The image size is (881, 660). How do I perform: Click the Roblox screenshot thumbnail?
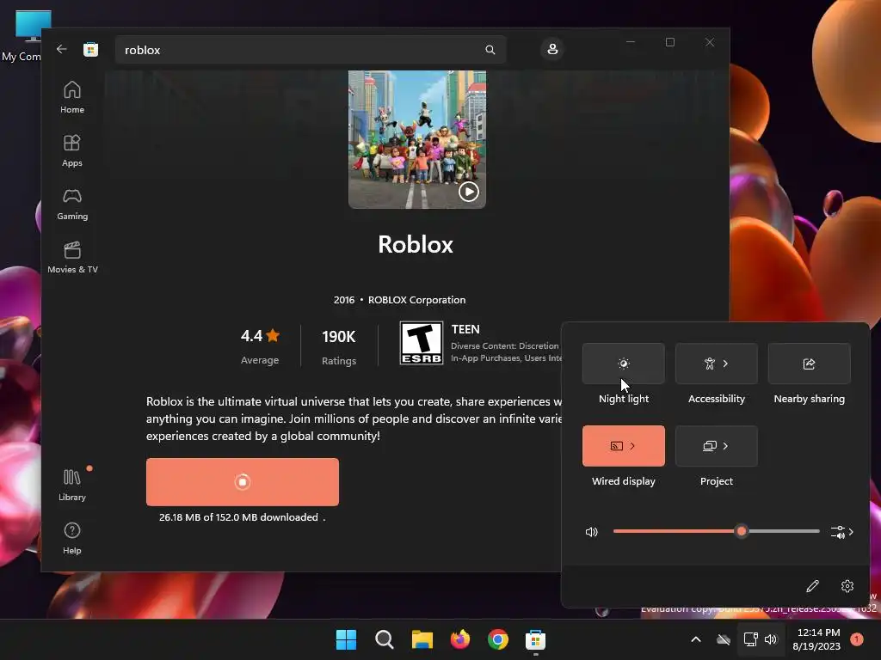pos(417,139)
